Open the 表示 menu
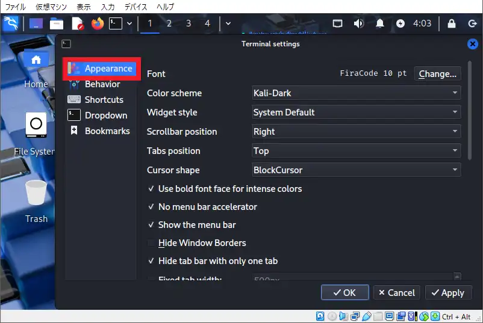This screenshot has width=483, height=323. [x=84, y=7]
